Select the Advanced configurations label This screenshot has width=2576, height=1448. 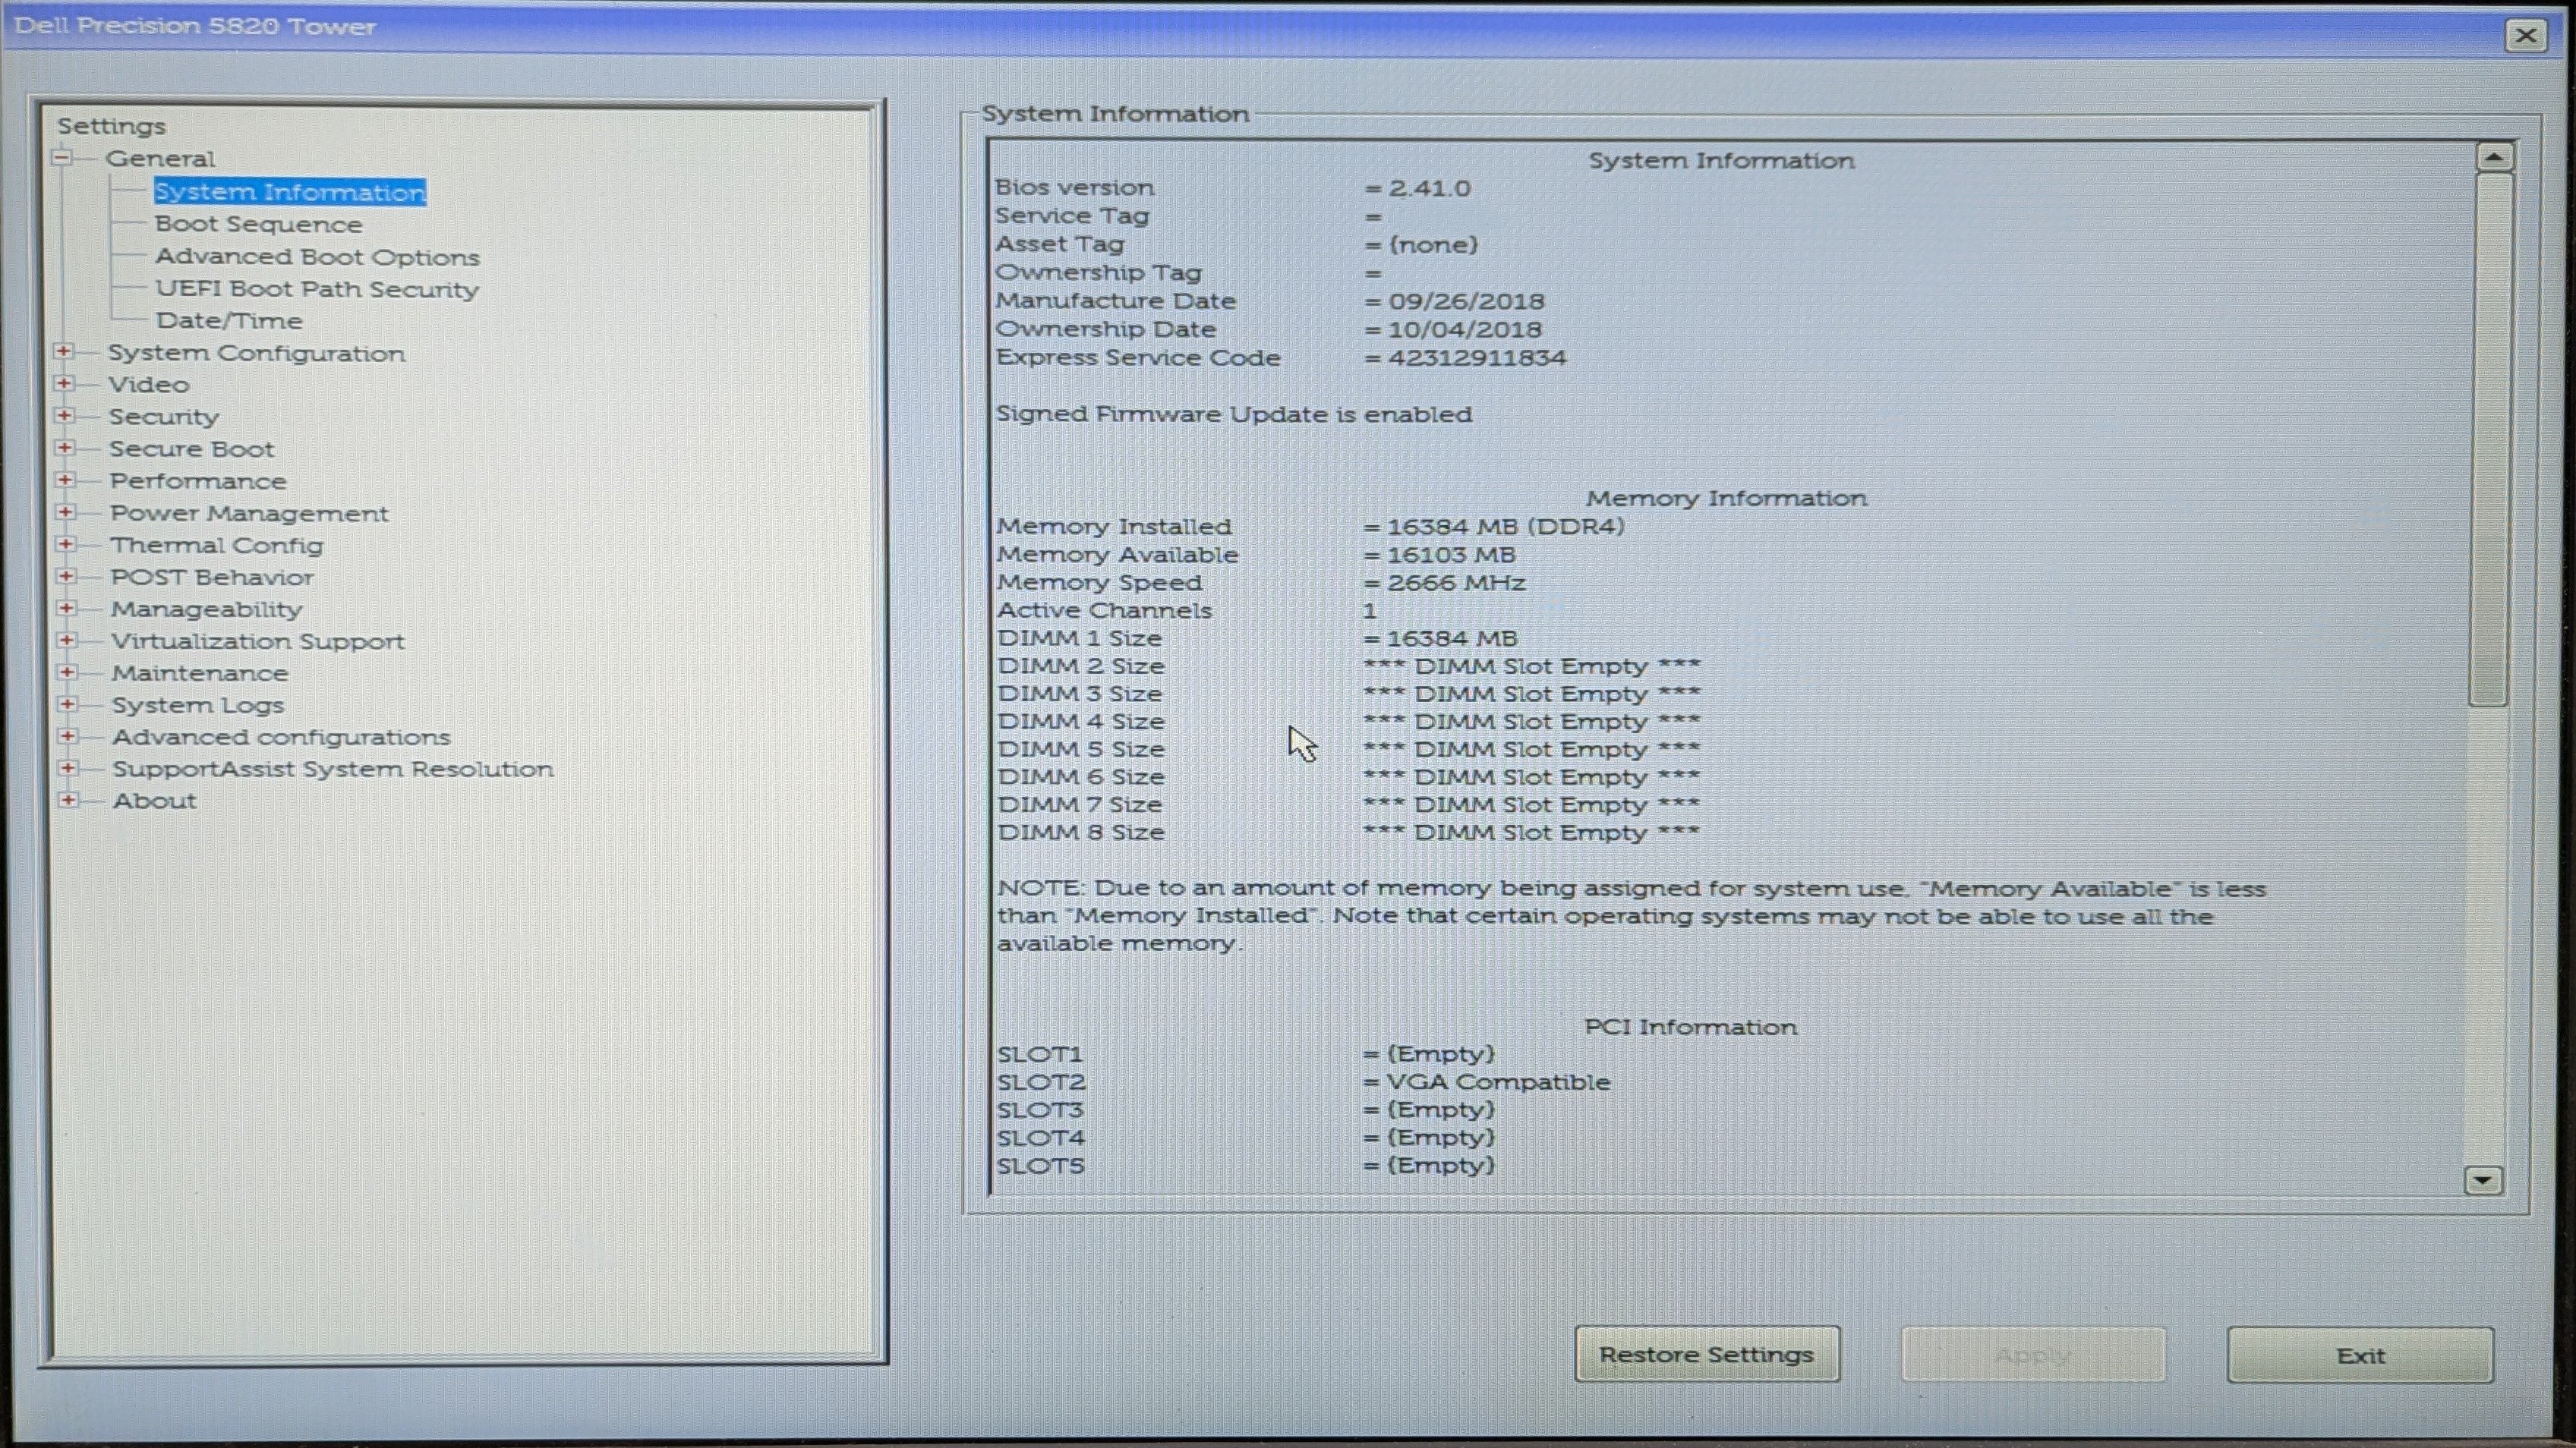point(281,736)
